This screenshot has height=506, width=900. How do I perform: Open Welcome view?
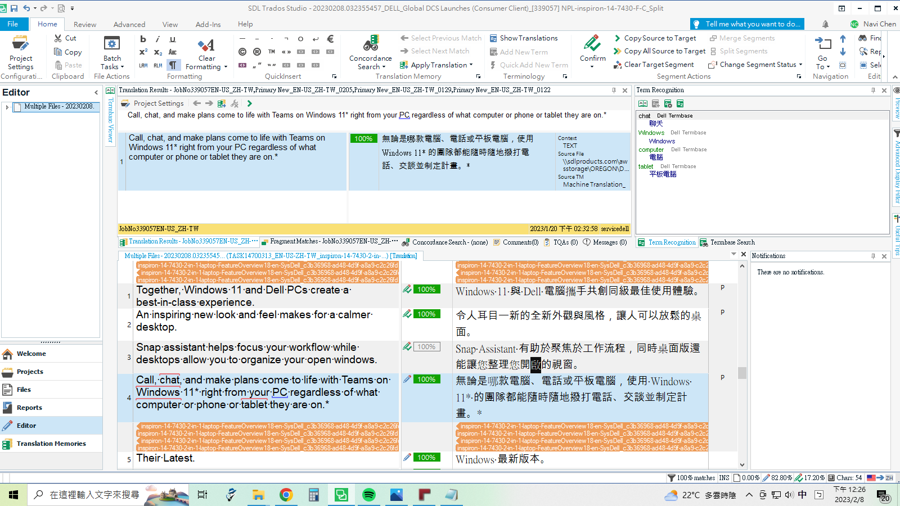pyautogui.click(x=51, y=354)
